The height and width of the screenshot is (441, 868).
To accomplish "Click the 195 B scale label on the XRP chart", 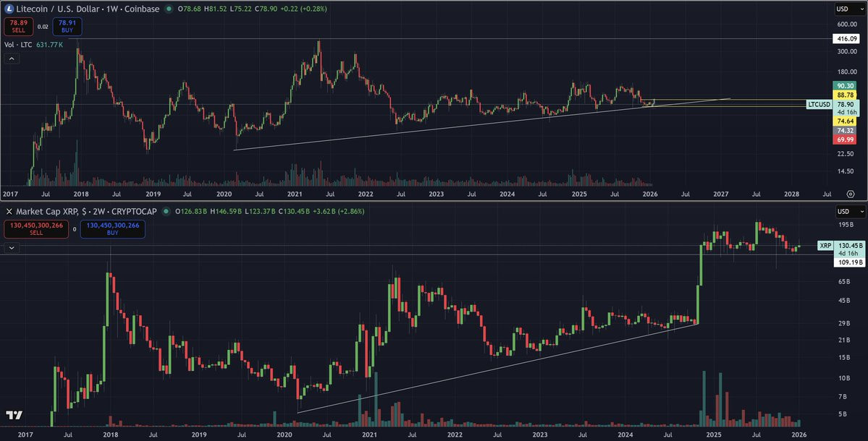I will click(846, 224).
